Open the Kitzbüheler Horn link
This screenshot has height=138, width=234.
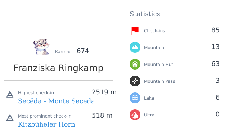tap(46, 124)
